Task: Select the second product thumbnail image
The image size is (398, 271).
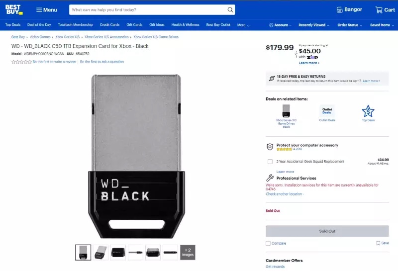Action: click(x=100, y=253)
